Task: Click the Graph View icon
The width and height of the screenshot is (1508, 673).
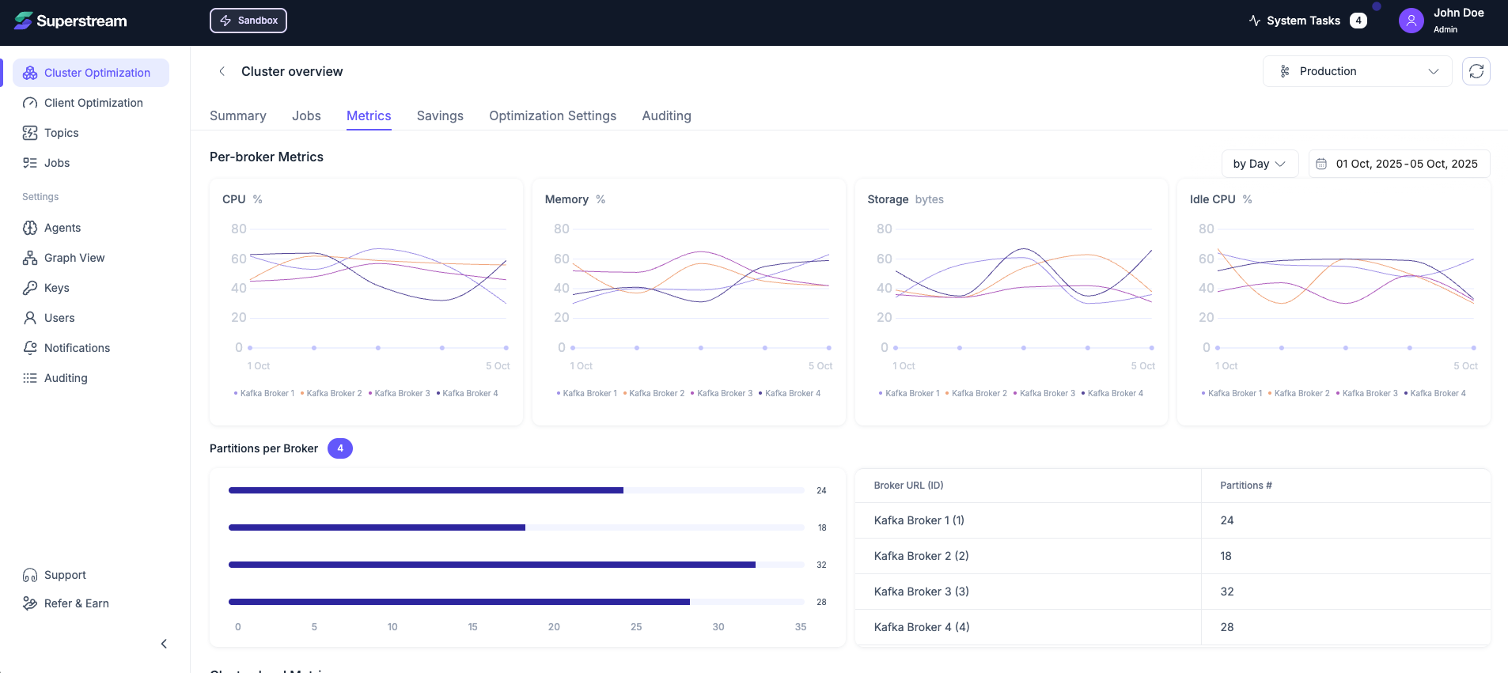Action: pos(30,258)
